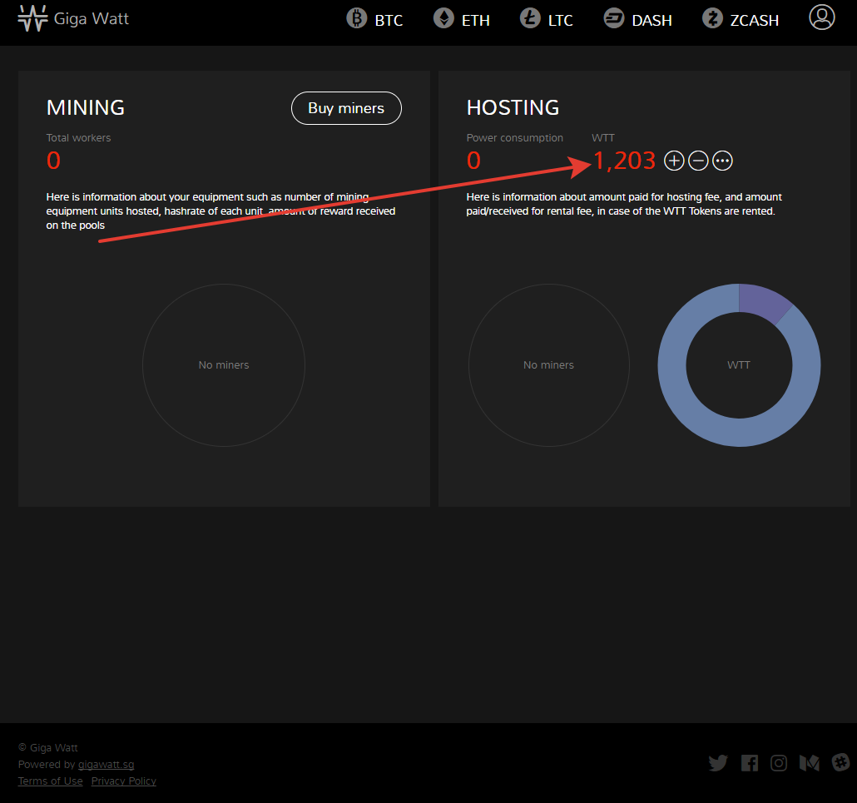Click the Buy miners button
Image resolution: width=857 pixels, height=803 pixels.
(x=346, y=108)
